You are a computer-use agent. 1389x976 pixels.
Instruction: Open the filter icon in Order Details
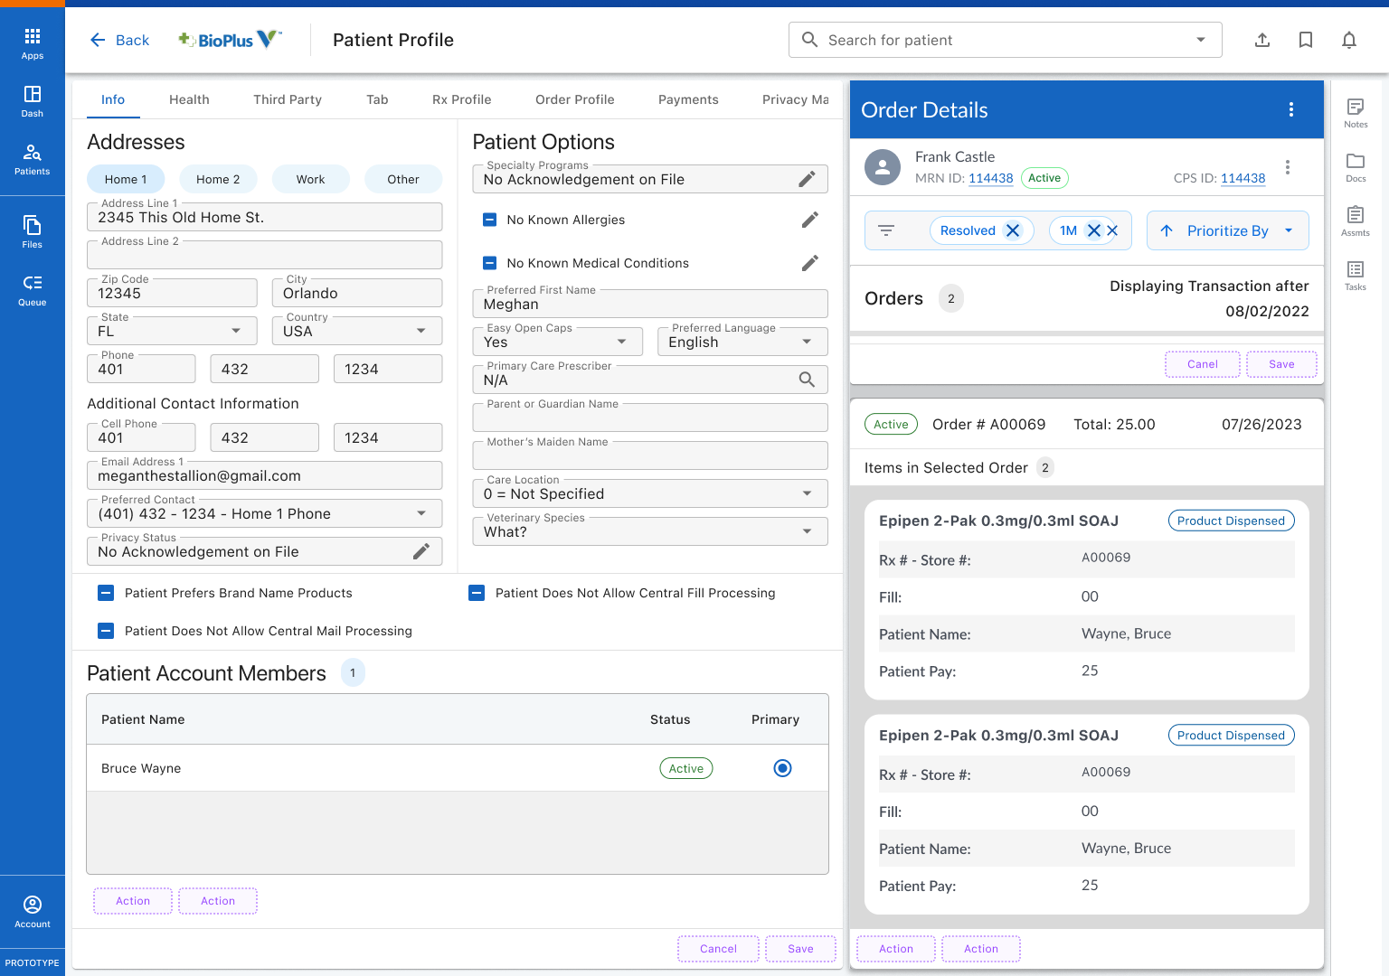pyautogui.click(x=887, y=230)
